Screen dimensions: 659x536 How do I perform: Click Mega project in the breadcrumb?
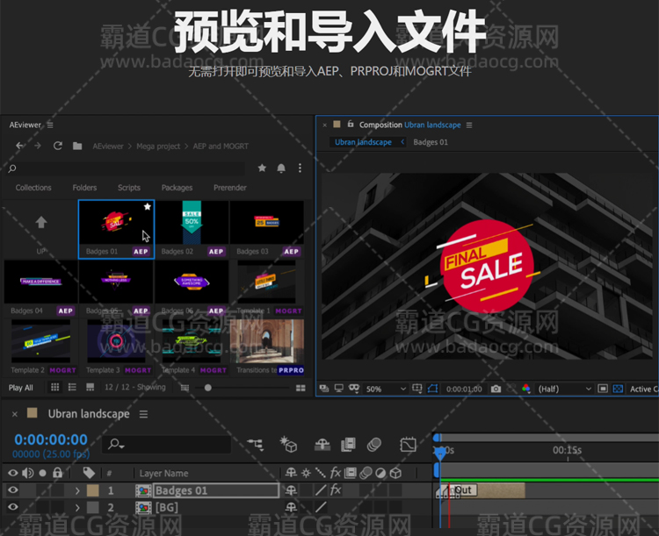click(158, 147)
